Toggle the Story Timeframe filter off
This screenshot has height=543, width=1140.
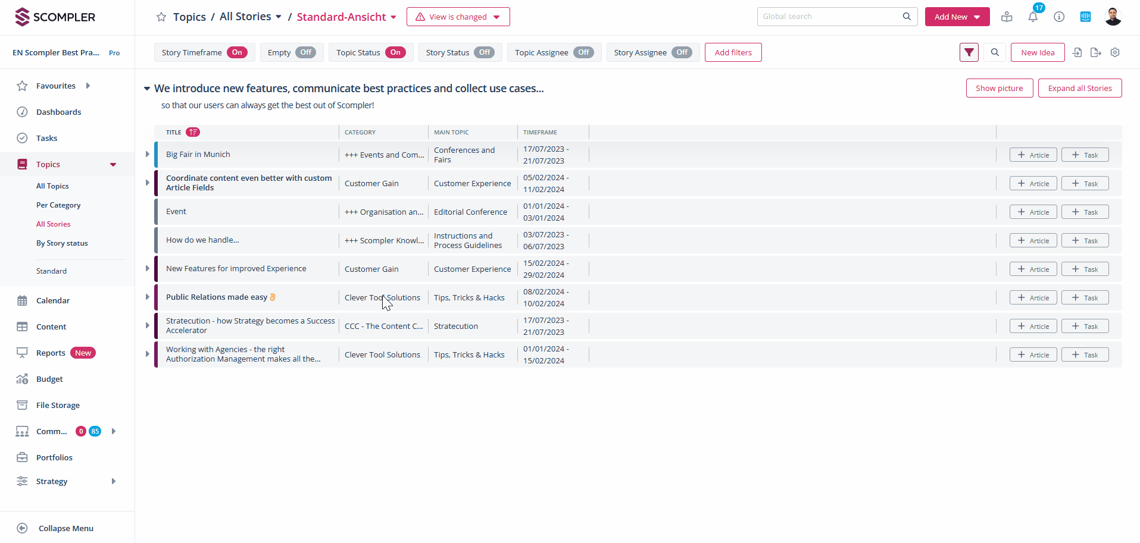click(237, 52)
